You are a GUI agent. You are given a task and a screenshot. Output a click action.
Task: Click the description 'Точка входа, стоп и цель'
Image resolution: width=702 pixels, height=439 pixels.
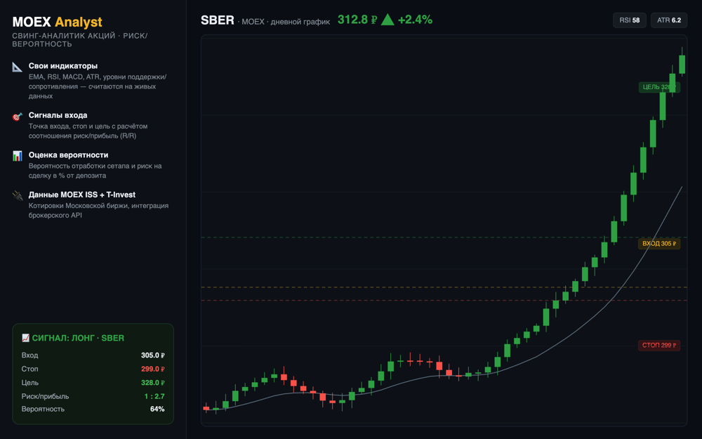[x=88, y=131]
